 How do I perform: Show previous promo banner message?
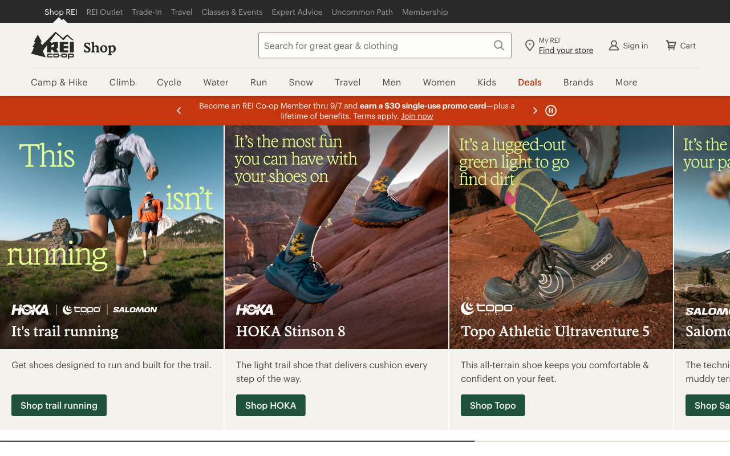(x=179, y=111)
